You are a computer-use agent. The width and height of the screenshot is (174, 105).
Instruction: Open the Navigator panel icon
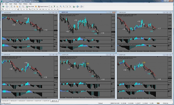(x=17, y=7)
